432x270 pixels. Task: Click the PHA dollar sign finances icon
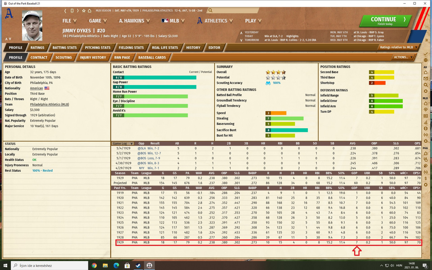pos(426,178)
